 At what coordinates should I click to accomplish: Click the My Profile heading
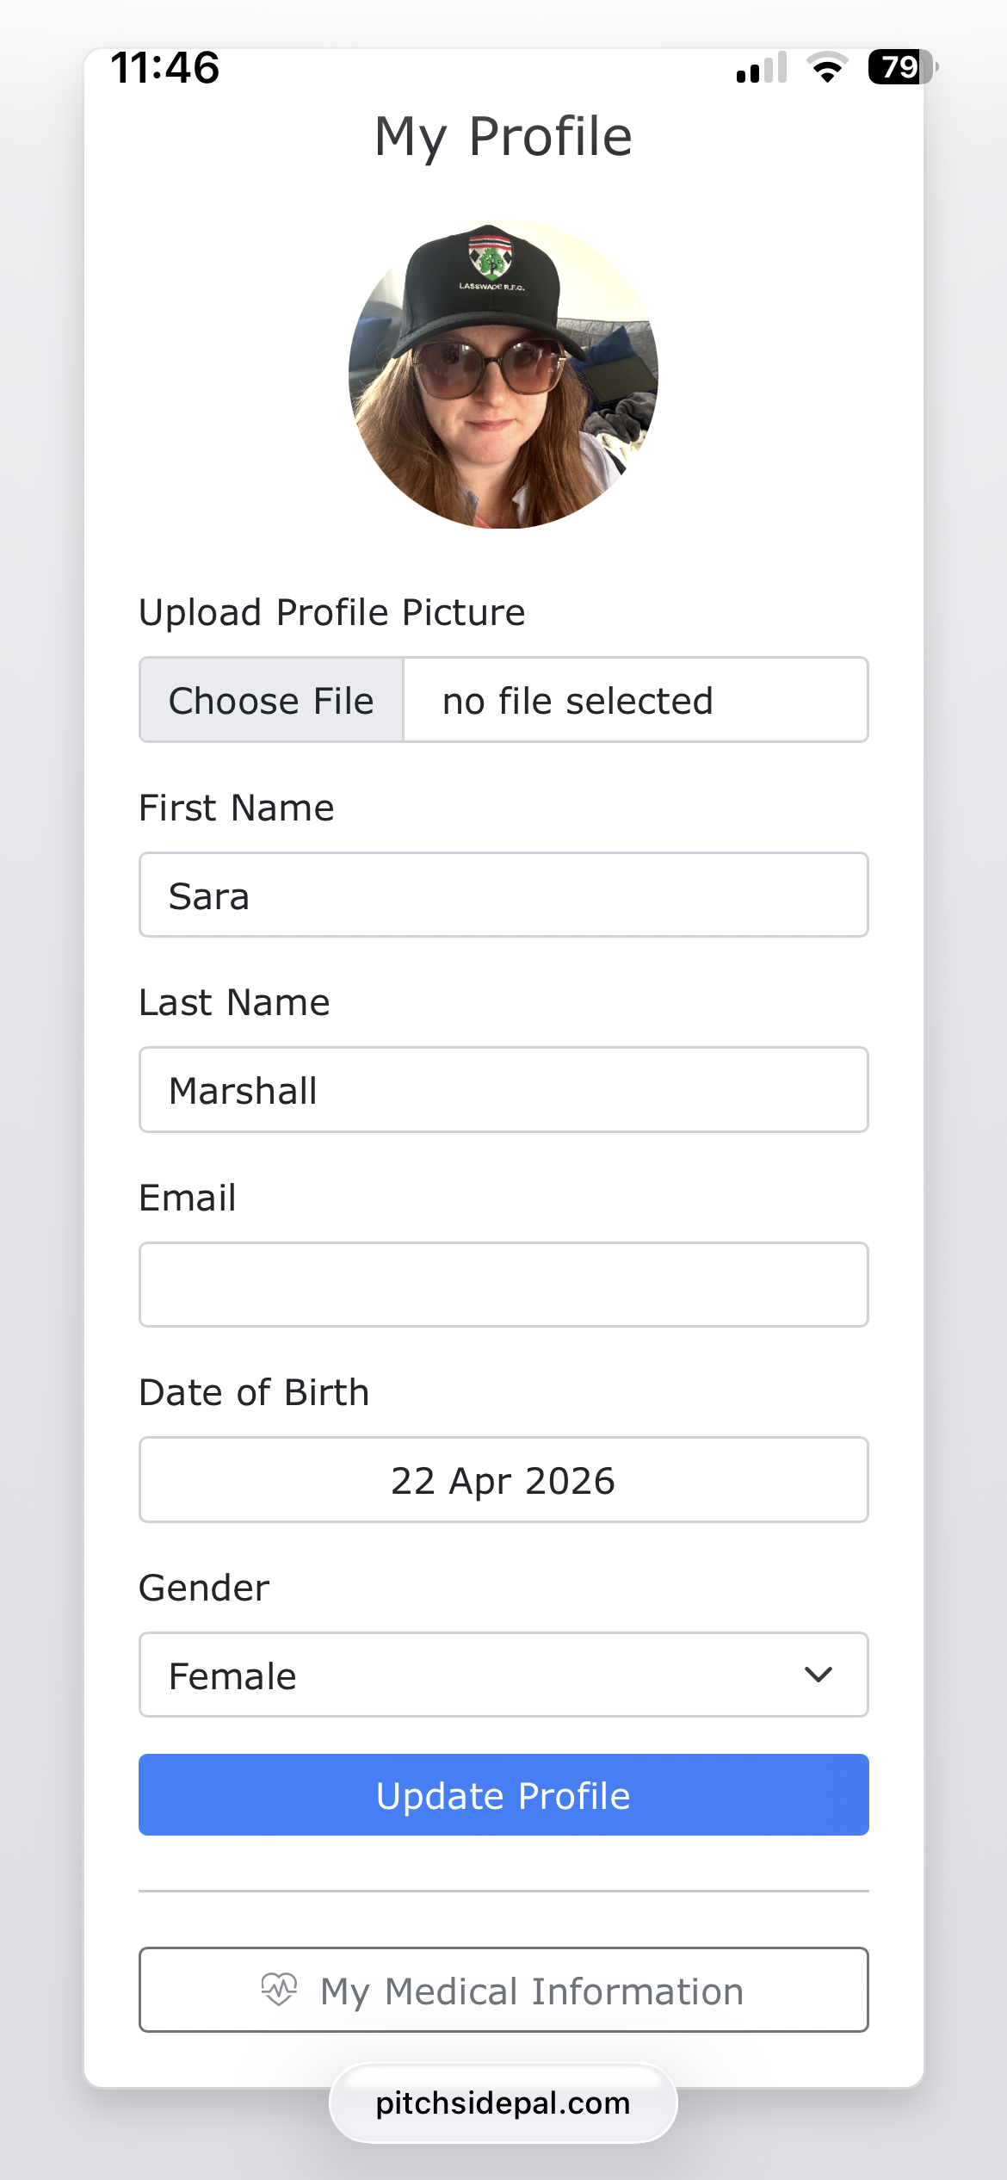(504, 137)
